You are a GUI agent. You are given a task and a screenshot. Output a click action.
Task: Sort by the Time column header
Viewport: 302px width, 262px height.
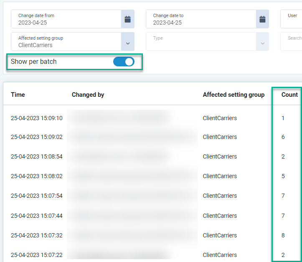point(18,95)
